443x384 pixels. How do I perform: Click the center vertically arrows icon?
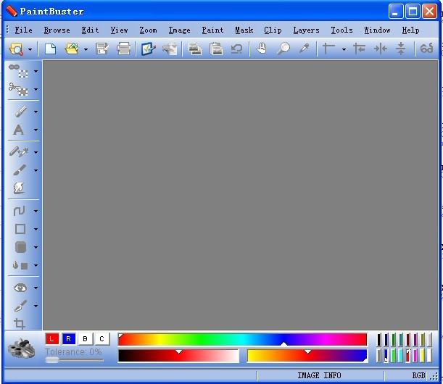pyautogui.click(x=401, y=49)
